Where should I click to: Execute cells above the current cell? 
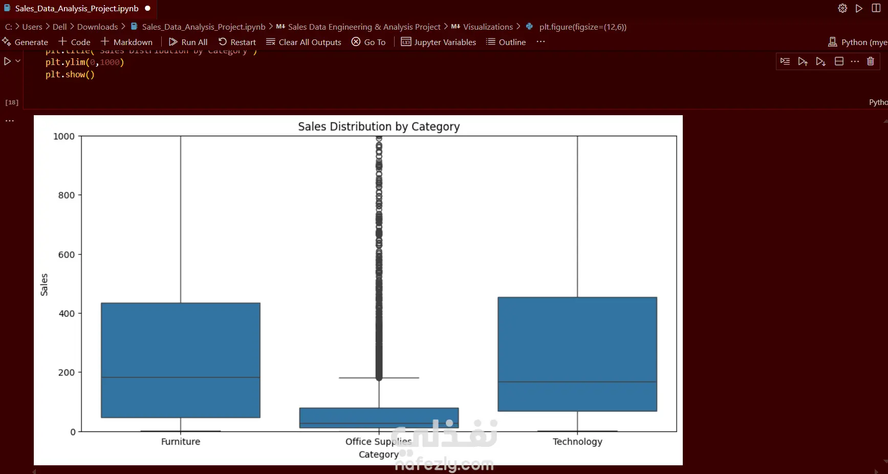tap(803, 61)
